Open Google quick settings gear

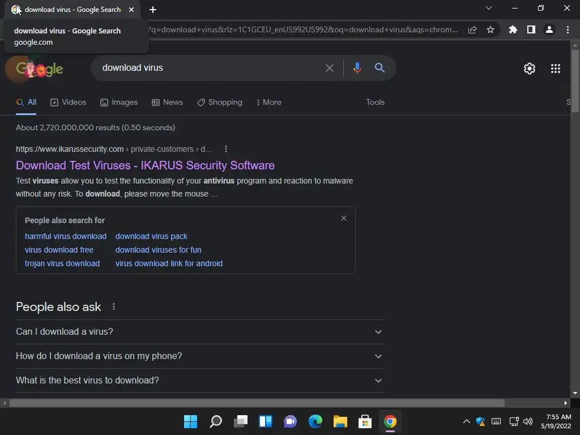pos(530,69)
